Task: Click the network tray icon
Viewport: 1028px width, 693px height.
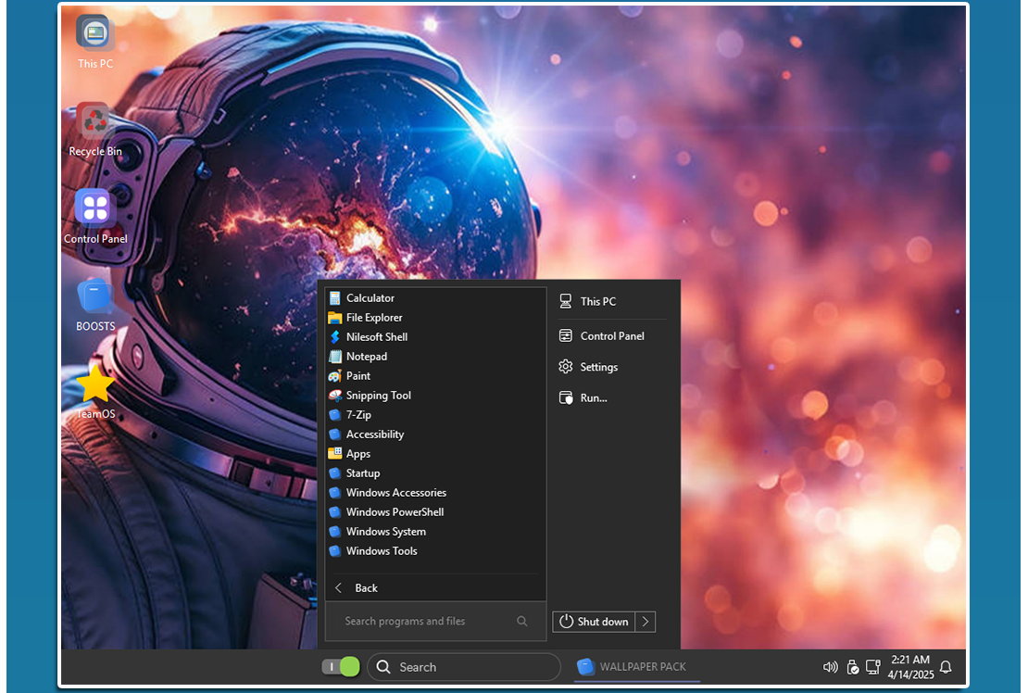Action: pyautogui.click(x=872, y=667)
